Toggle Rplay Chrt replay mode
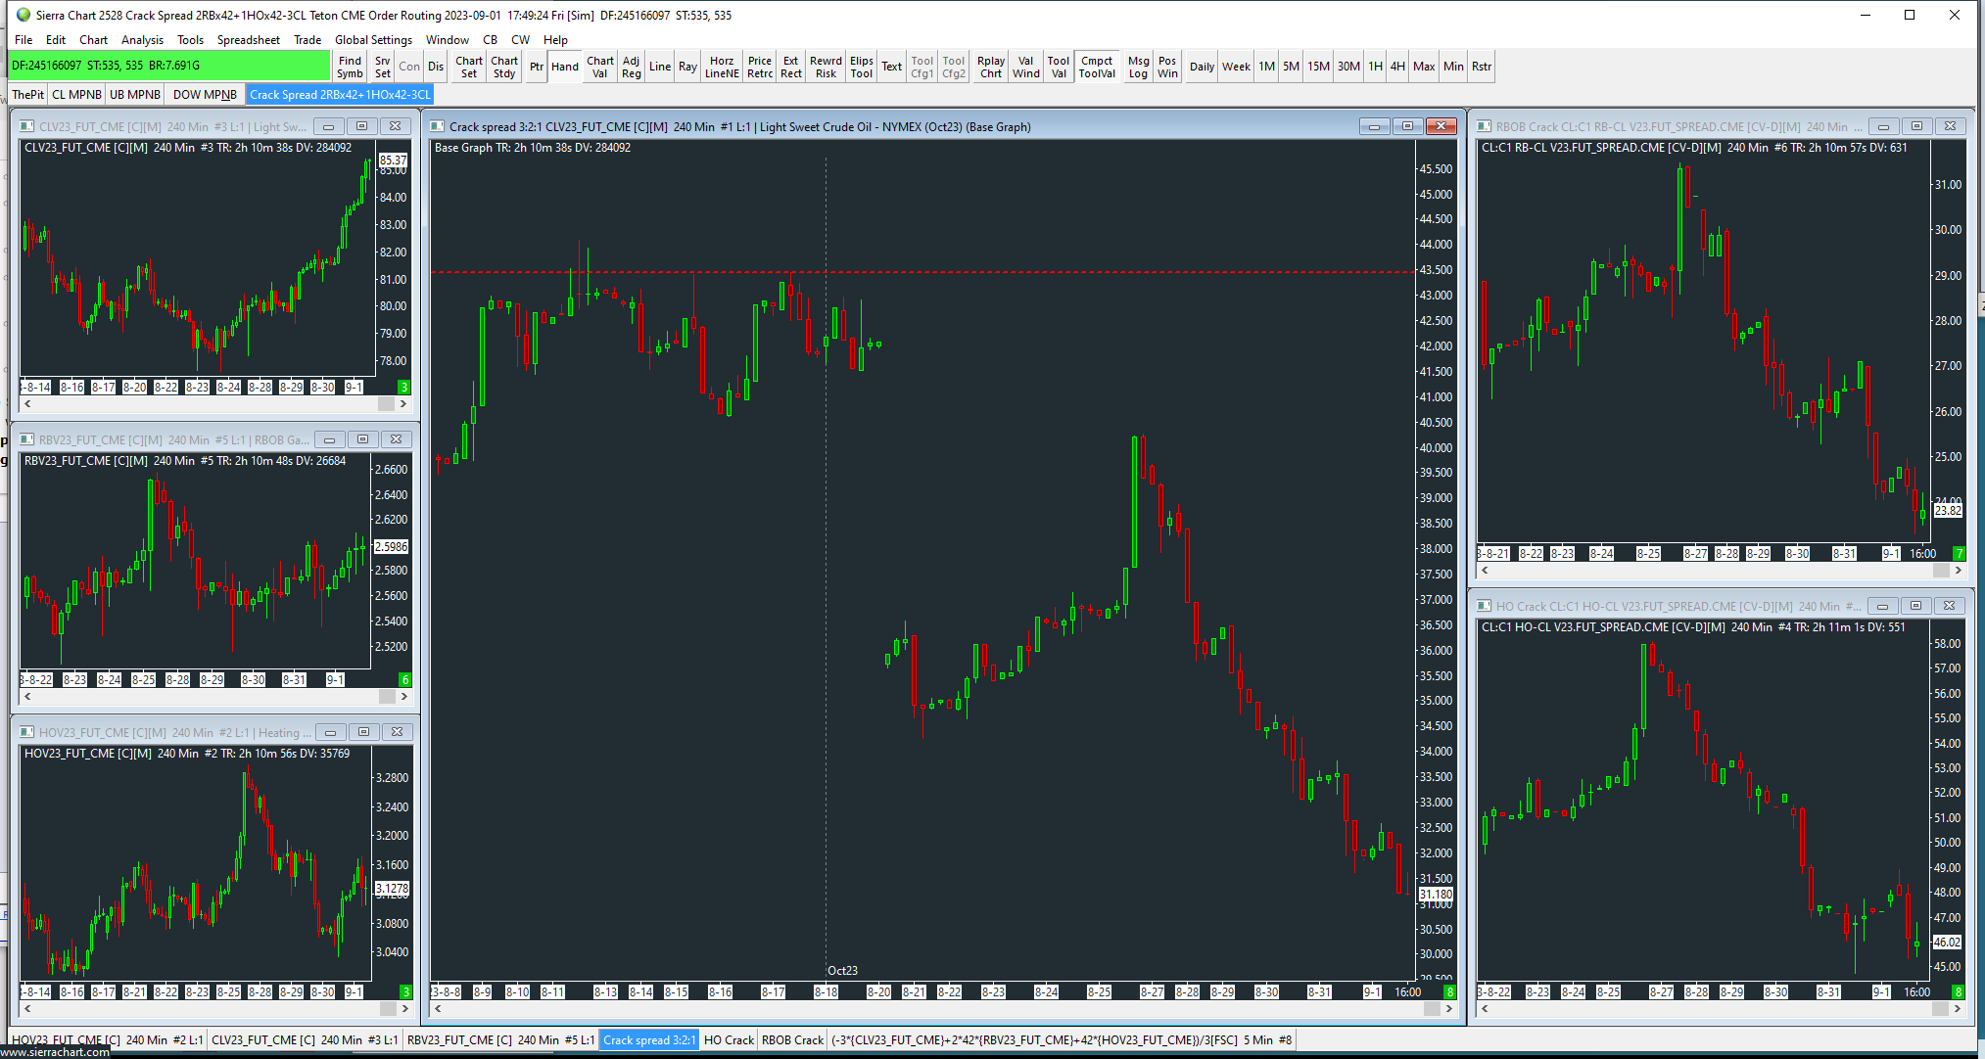This screenshot has width=1985, height=1059. [991, 67]
